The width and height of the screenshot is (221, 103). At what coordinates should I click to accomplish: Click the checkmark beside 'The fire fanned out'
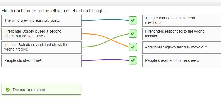tap(133, 20)
